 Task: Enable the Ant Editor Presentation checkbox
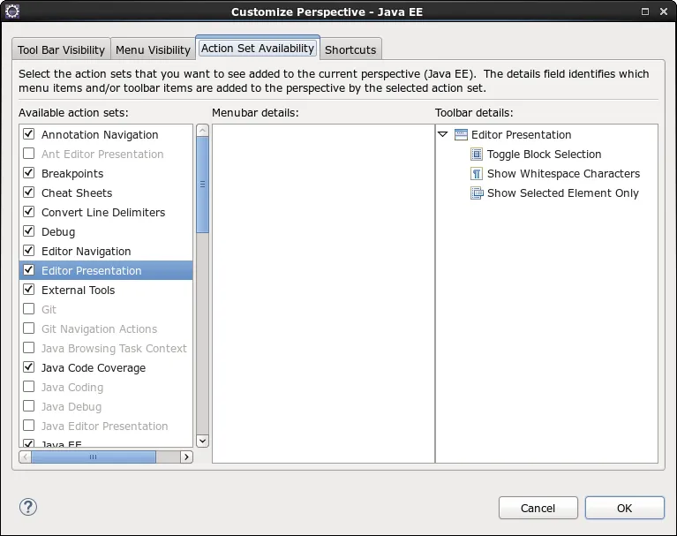(28, 154)
